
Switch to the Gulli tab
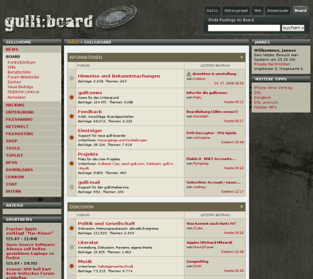pyautogui.click(x=212, y=10)
